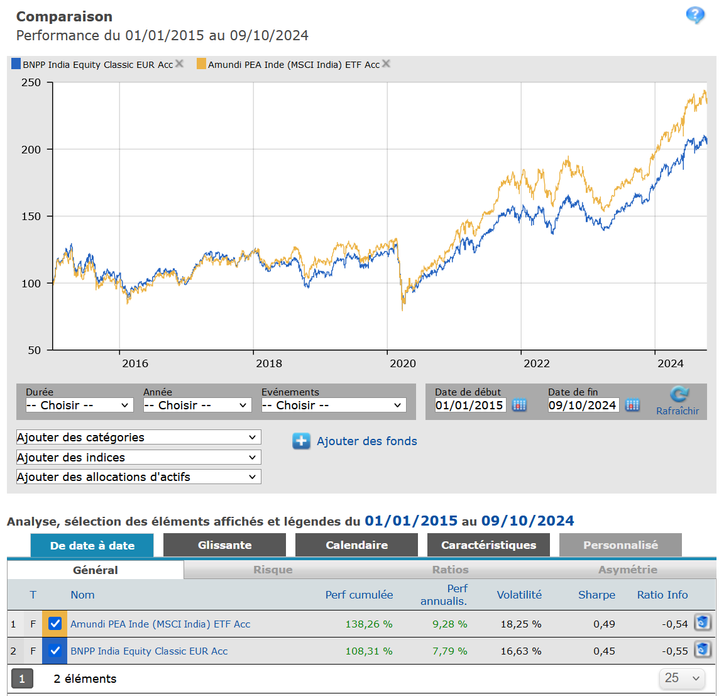Click the blue plus Ajouter des fonds icon
Viewport: 719px width, 696px height.
[301, 441]
